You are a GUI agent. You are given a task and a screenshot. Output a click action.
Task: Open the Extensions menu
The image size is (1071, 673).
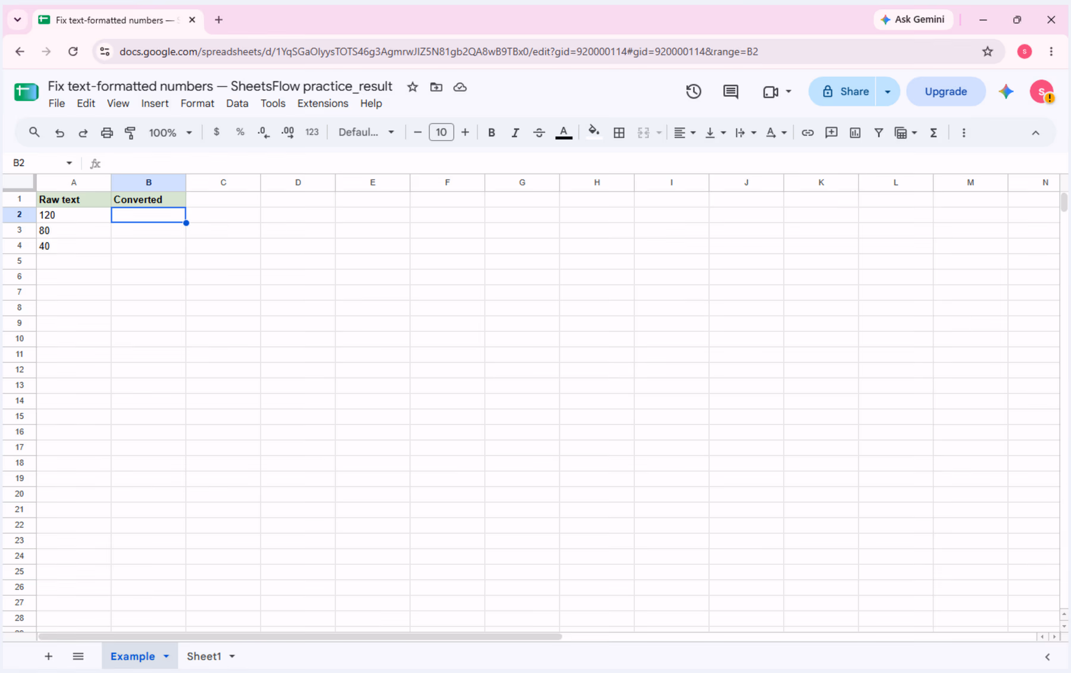coord(322,103)
